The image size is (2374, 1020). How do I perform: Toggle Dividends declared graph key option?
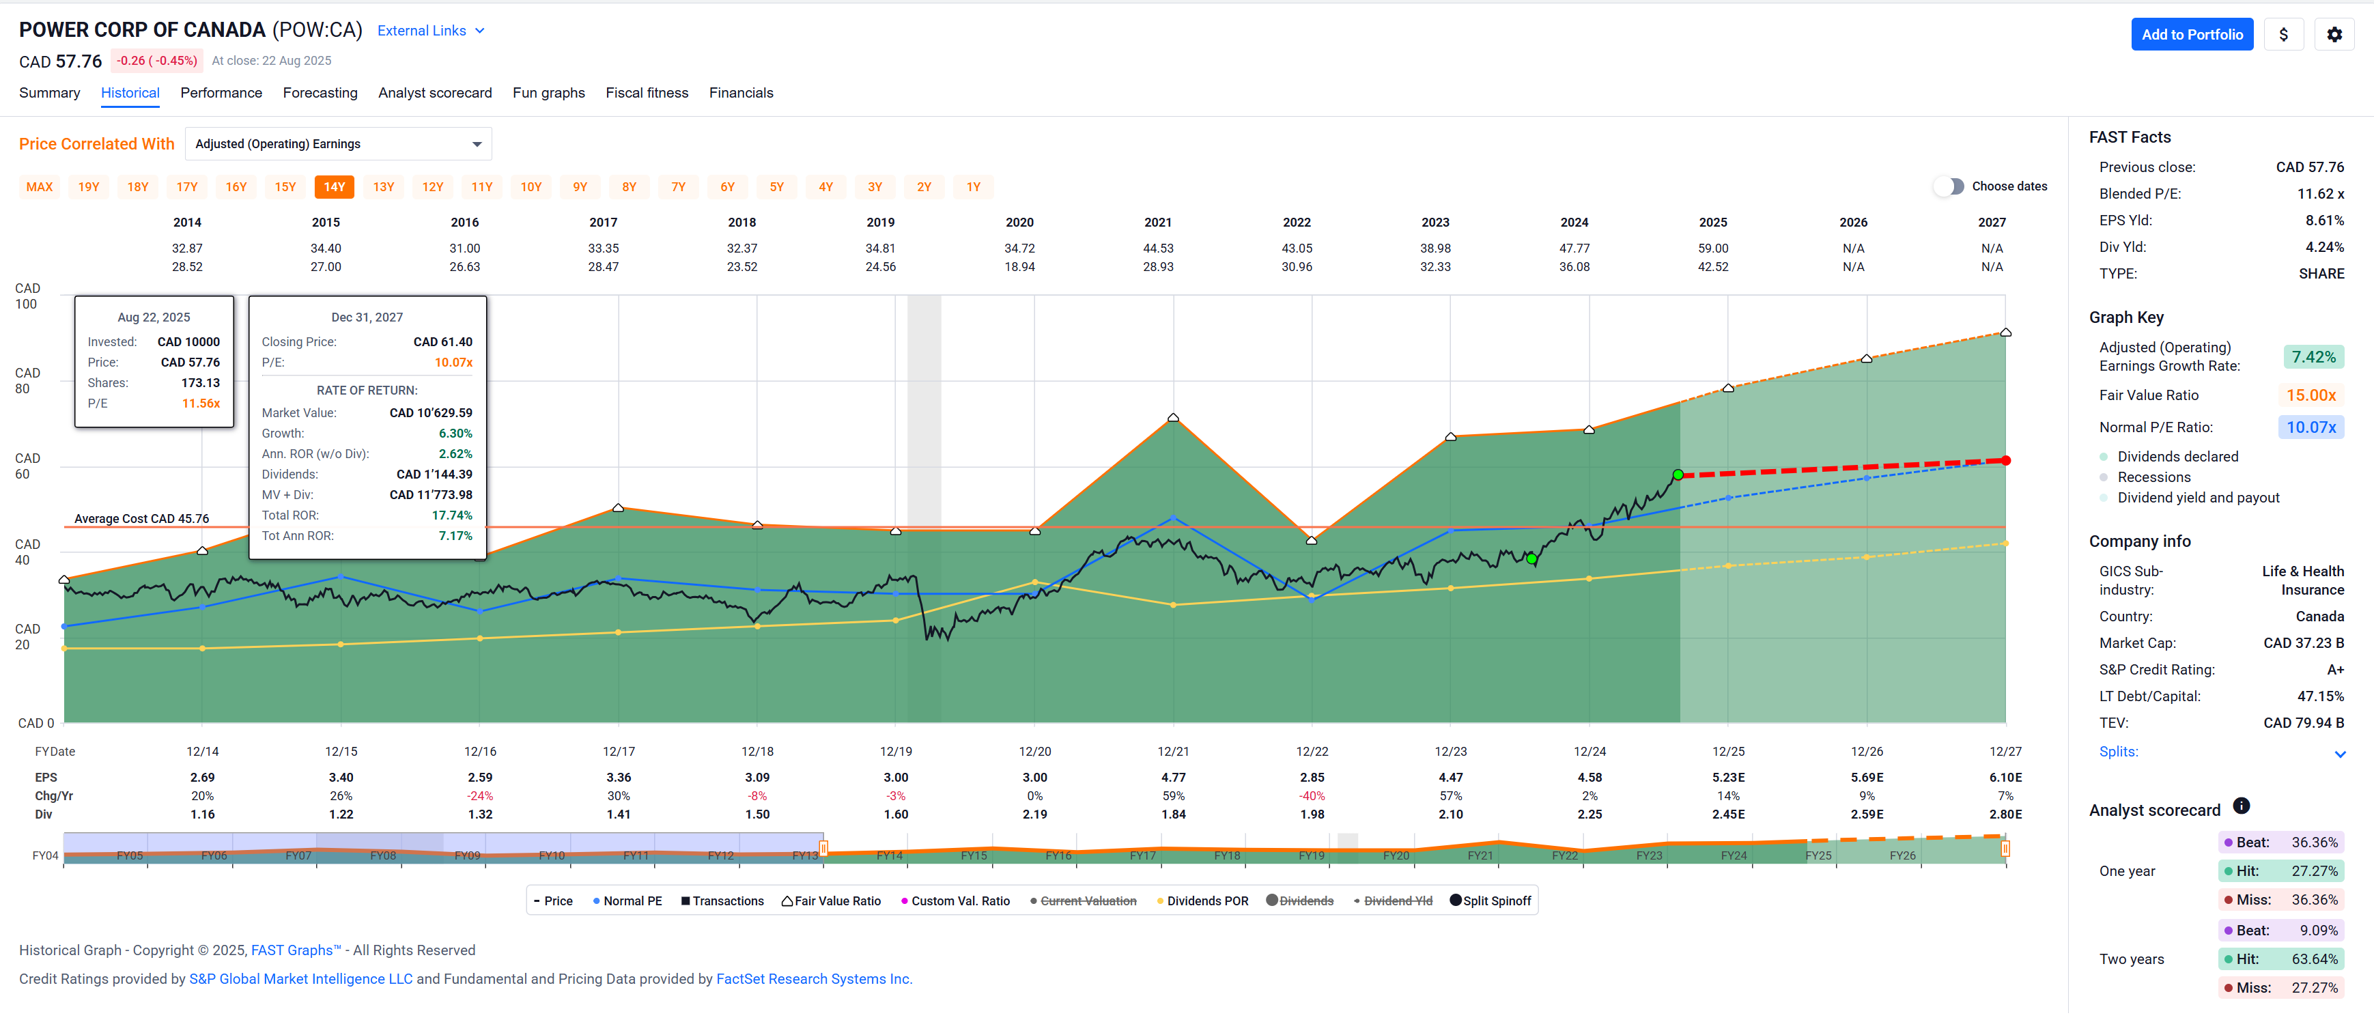(x=2177, y=457)
